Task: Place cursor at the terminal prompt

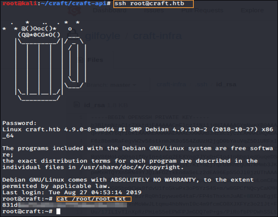Action: coord(58,211)
